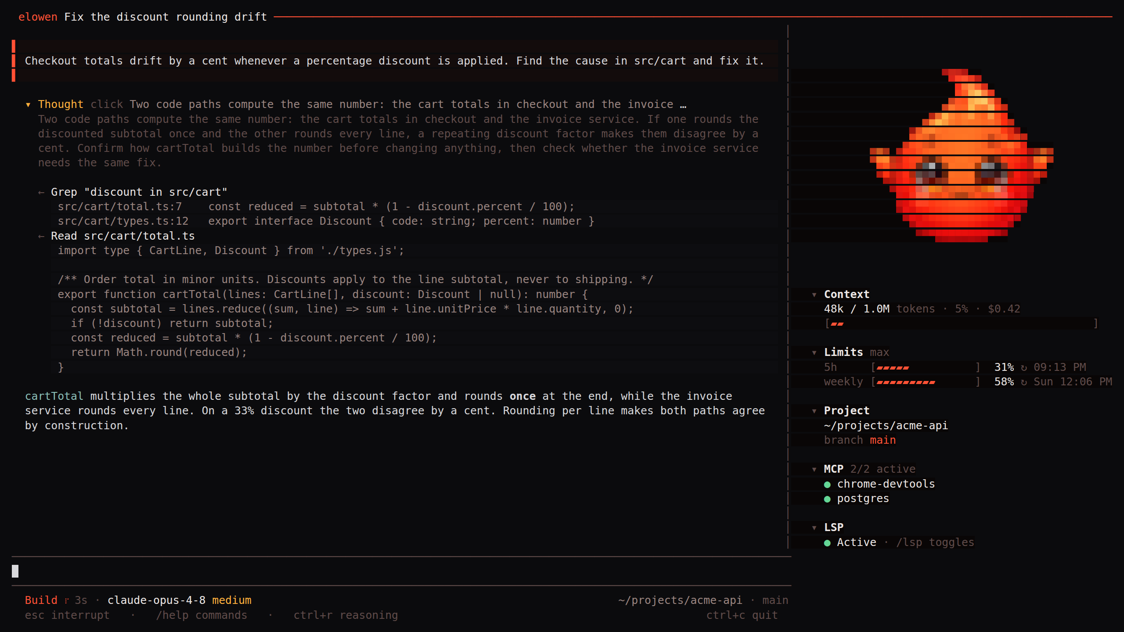Click the return Math.round(reduced) code line
The image size is (1124, 632).
(159, 352)
